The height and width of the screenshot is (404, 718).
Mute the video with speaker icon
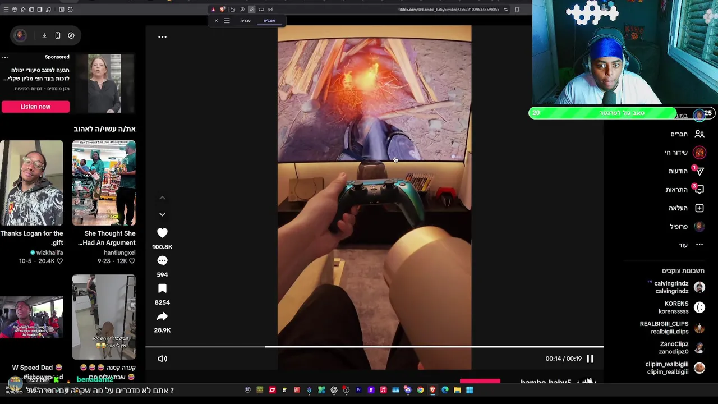(x=162, y=359)
